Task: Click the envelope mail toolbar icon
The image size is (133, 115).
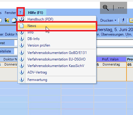Action: click(14, 20)
